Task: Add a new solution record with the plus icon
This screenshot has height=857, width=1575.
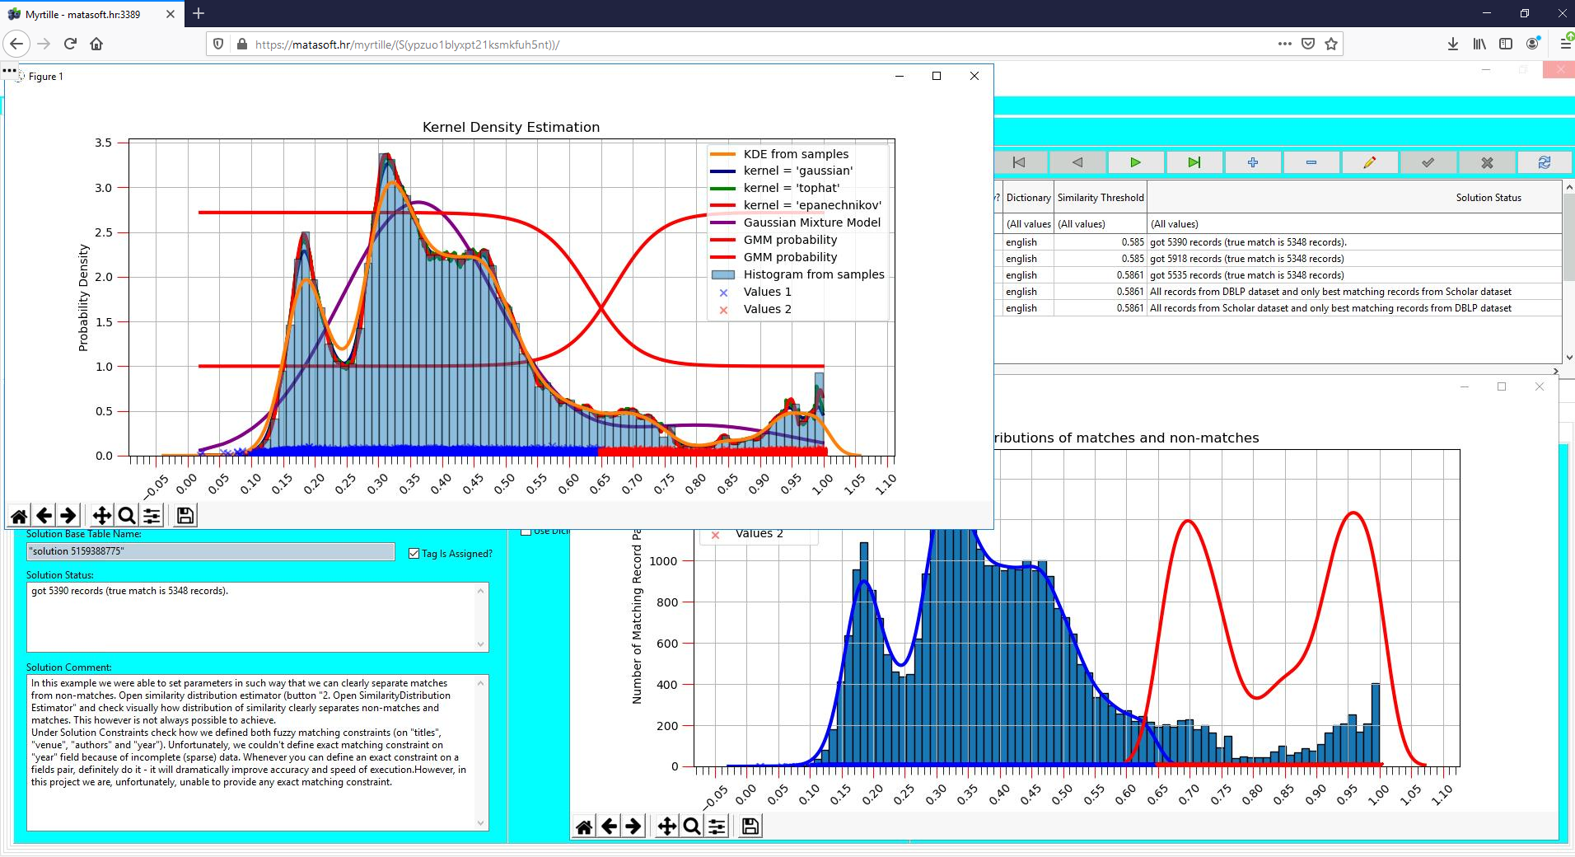Action: pos(1252,162)
